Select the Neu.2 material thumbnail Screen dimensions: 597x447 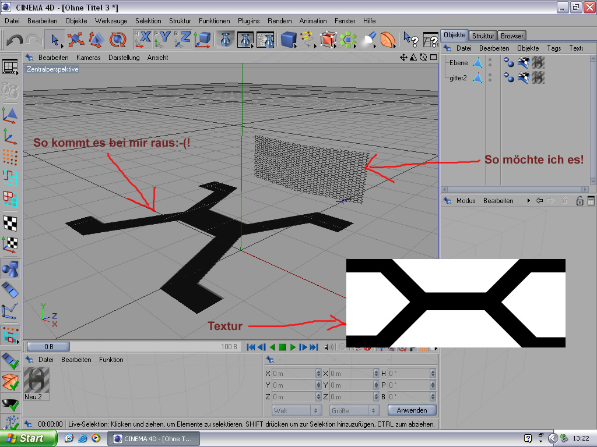click(x=36, y=379)
